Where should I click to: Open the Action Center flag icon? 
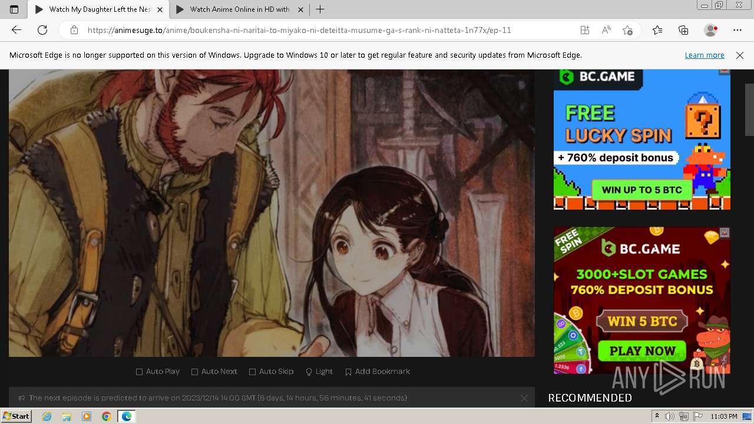coord(697,416)
